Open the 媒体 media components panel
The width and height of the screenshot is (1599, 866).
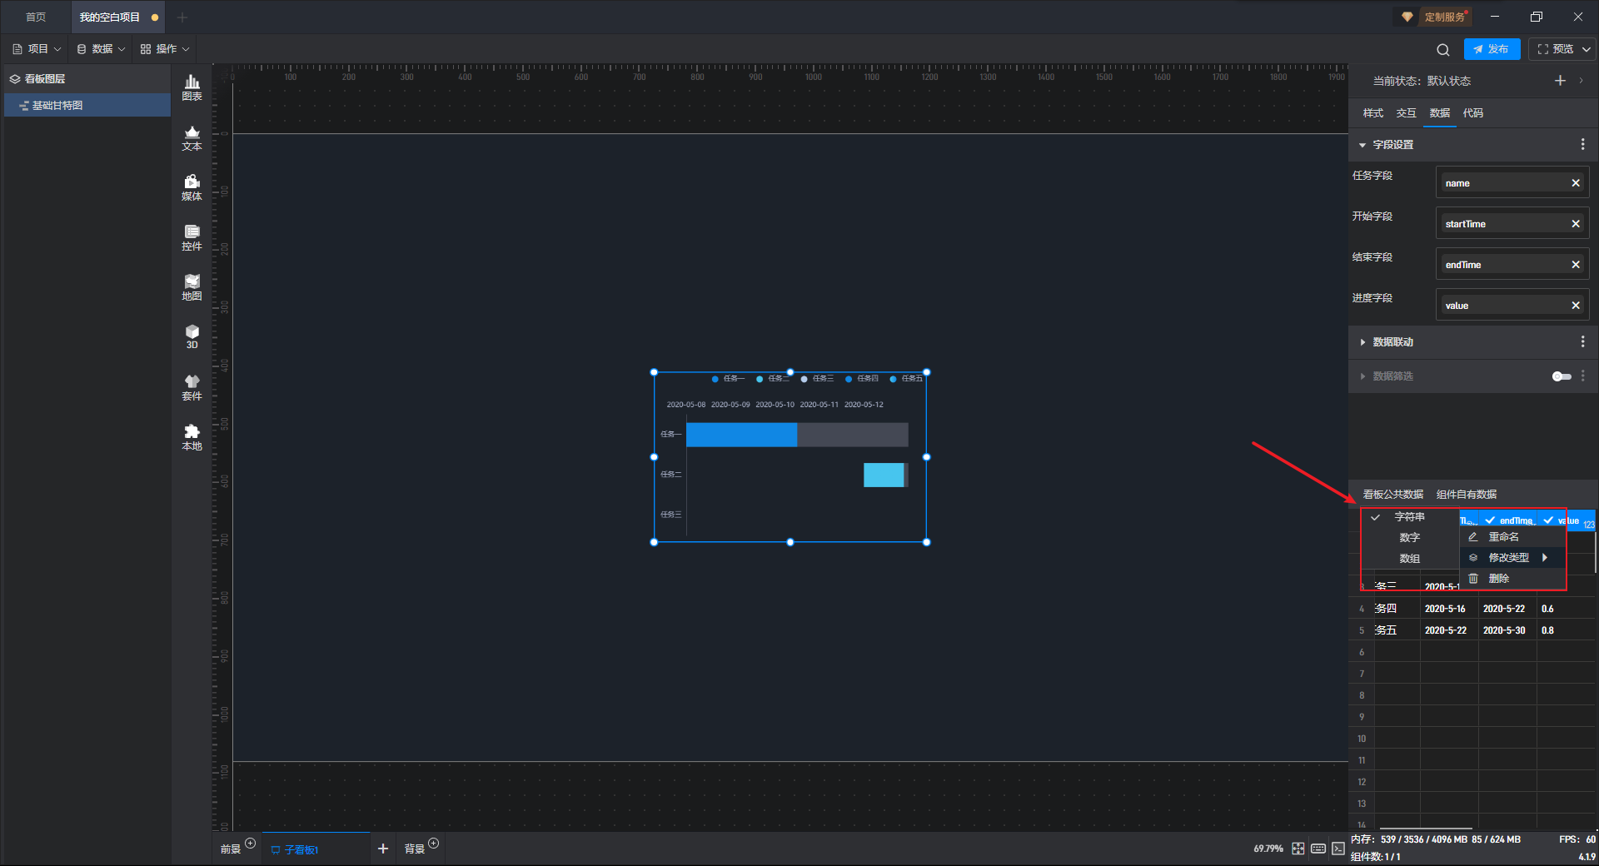(192, 187)
